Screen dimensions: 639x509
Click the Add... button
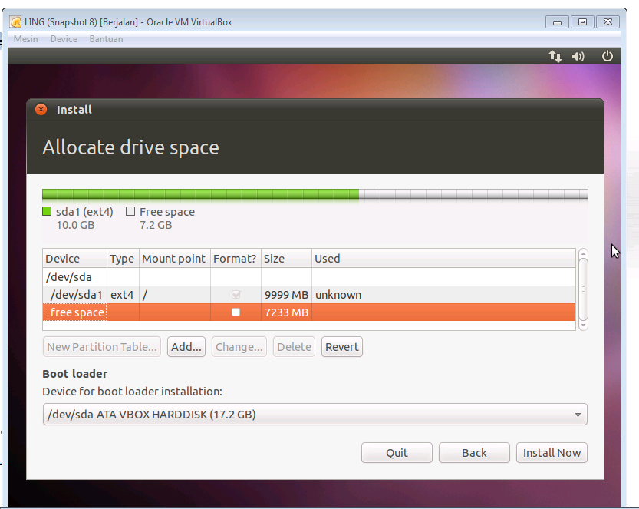click(x=186, y=347)
